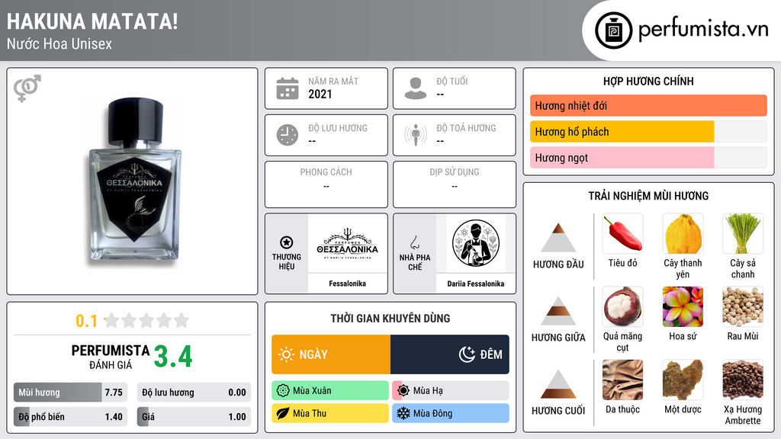The image size is (781, 439).
Task: Click the Xạ Hương Ambrette seeds image
Action: (x=743, y=380)
